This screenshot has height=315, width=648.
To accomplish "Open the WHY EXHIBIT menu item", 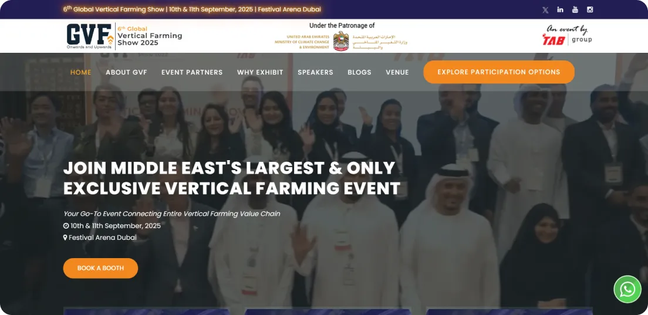I will click(x=260, y=72).
